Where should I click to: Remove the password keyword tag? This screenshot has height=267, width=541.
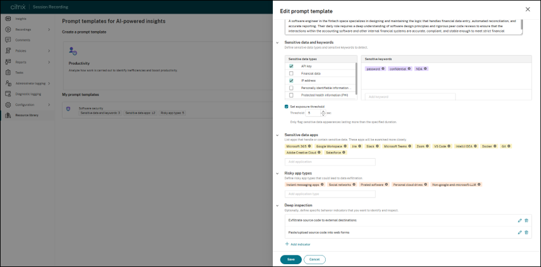tap(383, 69)
